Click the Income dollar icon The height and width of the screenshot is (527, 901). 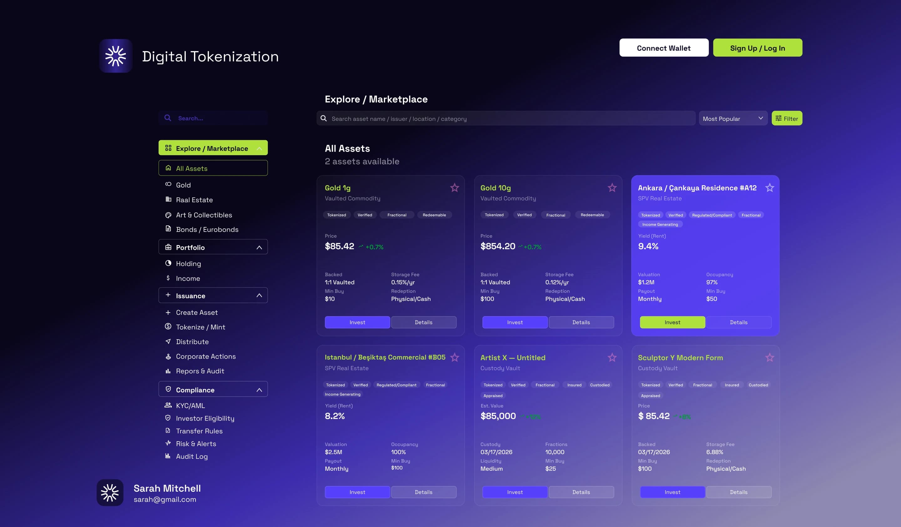[168, 278]
